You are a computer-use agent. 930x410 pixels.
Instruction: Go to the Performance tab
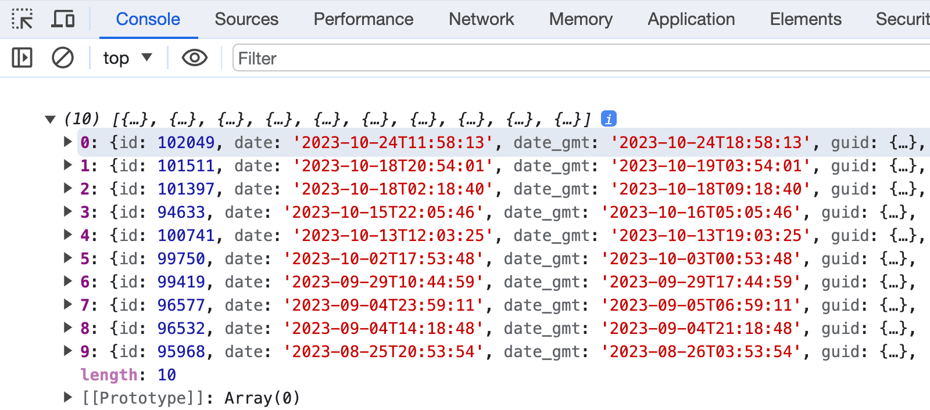(363, 19)
